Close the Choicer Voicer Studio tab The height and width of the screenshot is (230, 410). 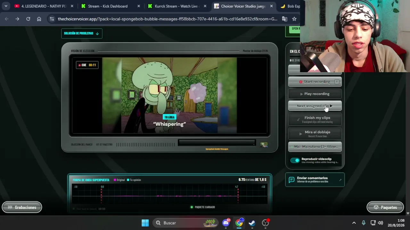[272, 6]
